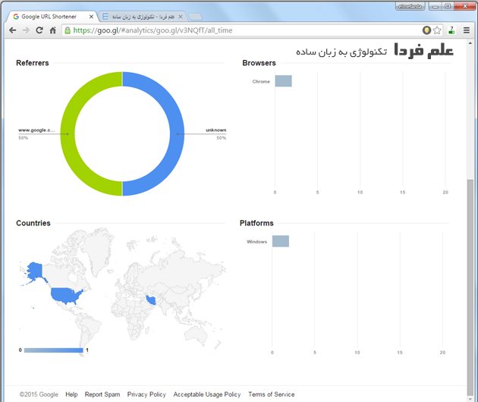Switch to the second Persian-titled tab

pos(140,16)
